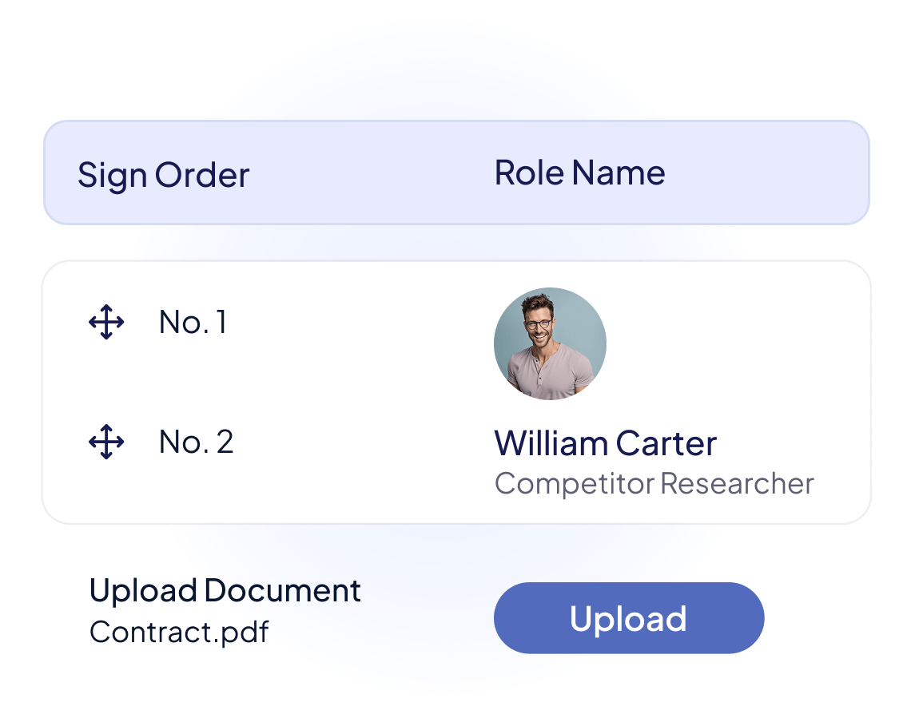Viewport: 911px width, 714px height.
Task: Click the move handle beside No. 2
Action: pyautogui.click(x=106, y=442)
